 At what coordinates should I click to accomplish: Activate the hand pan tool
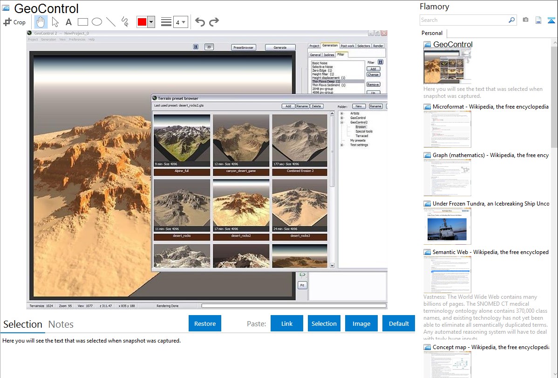point(41,22)
